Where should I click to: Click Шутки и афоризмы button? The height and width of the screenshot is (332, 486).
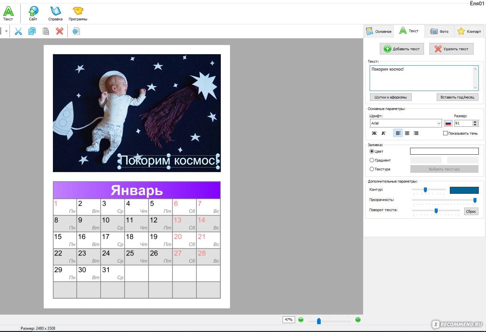pyautogui.click(x=391, y=97)
